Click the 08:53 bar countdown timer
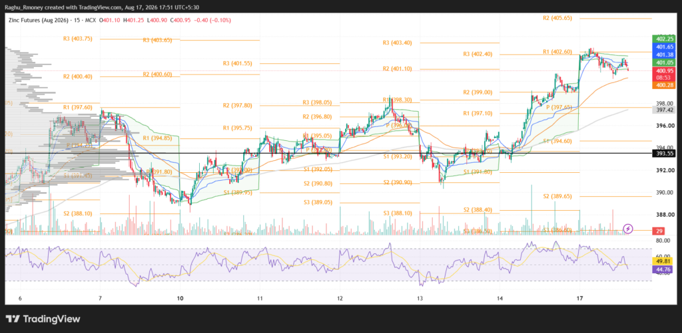The width and height of the screenshot is (682, 333). pos(663,77)
